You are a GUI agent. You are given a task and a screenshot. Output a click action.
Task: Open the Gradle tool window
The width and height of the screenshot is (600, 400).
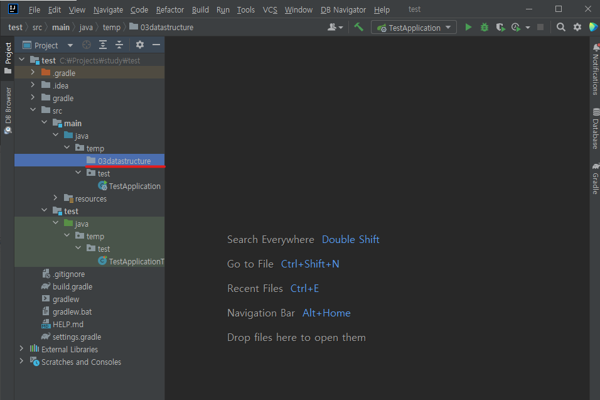click(x=596, y=179)
